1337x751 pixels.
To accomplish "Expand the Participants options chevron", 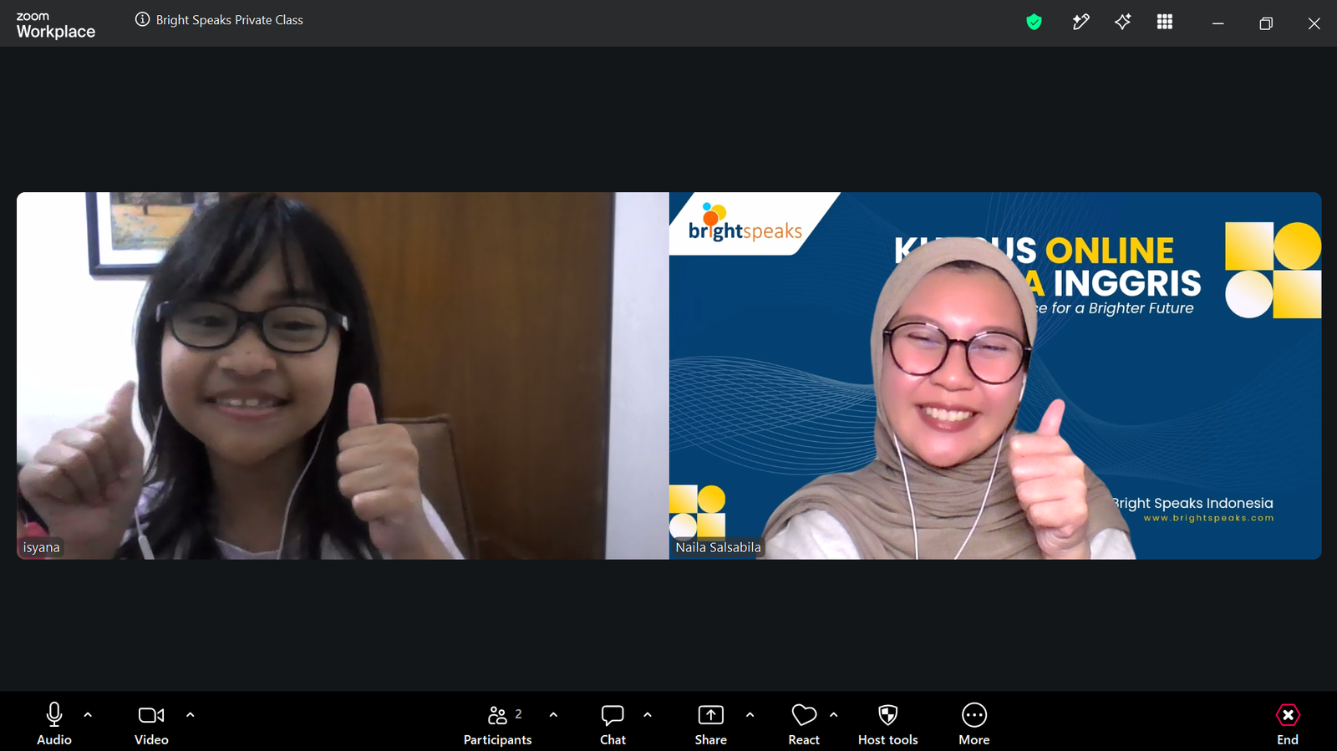I will 553,715.
